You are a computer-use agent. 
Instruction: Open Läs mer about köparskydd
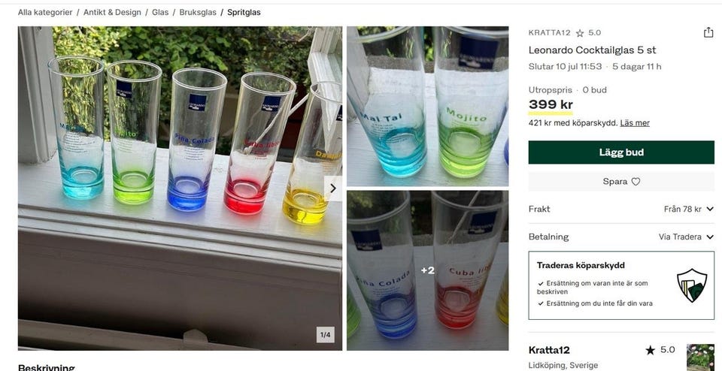click(x=635, y=123)
